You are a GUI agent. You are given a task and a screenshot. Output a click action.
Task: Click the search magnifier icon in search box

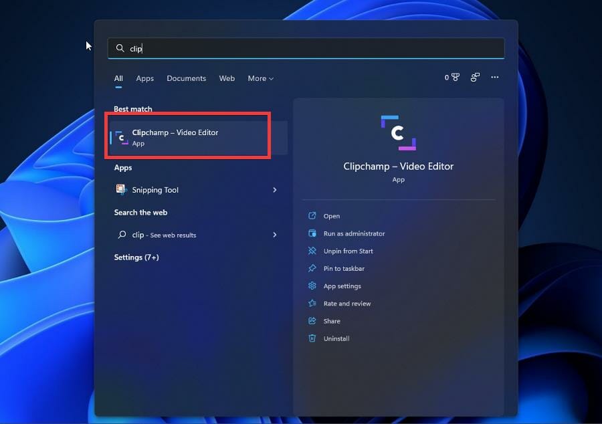pyautogui.click(x=120, y=48)
